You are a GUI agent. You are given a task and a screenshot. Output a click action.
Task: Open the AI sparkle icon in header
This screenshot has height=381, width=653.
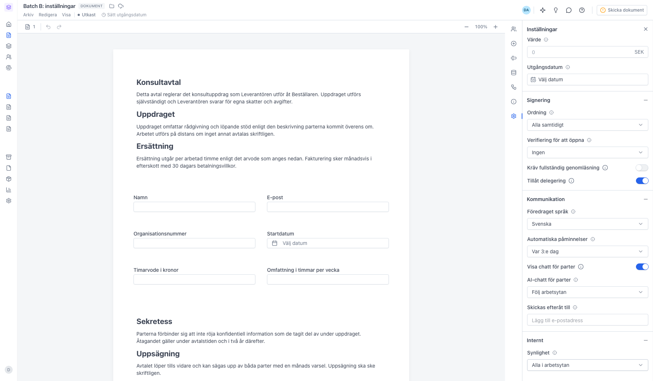pos(543,10)
